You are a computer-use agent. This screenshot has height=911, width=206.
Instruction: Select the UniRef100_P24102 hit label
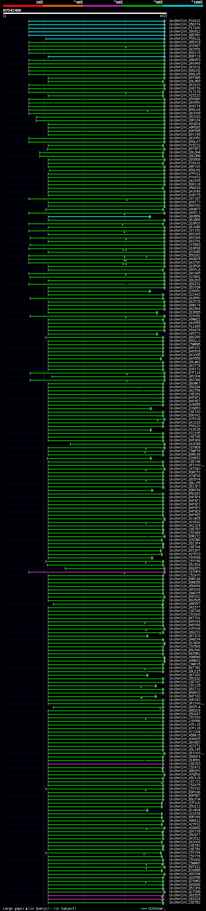(x=185, y=21)
